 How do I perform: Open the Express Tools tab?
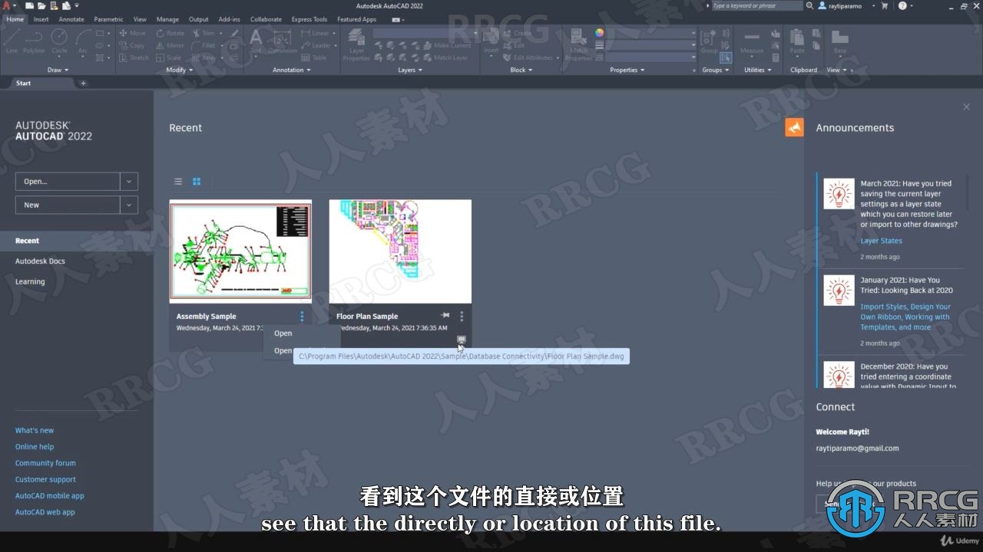click(x=309, y=19)
